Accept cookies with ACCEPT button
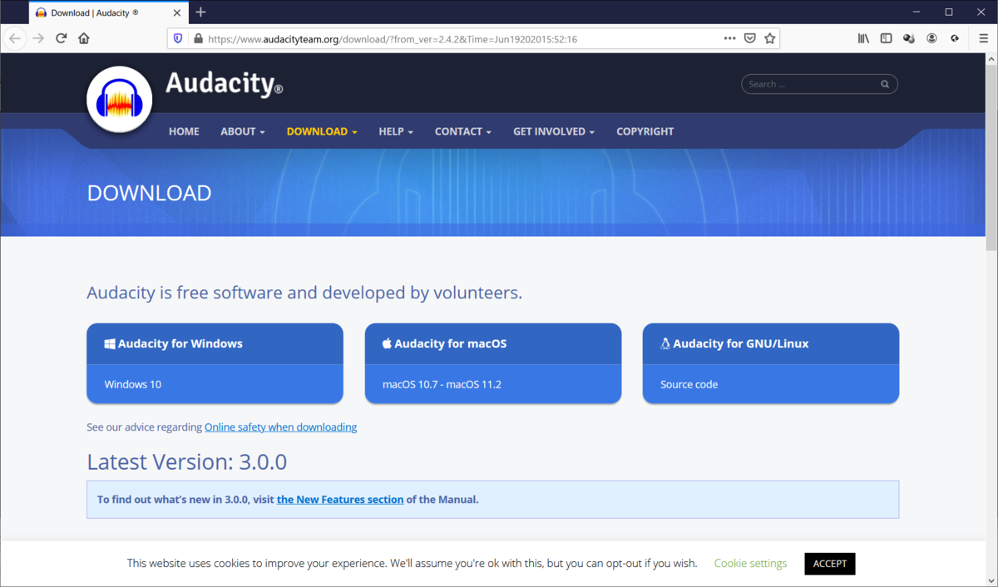Viewport: 998px width, 587px height. pyautogui.click(x=830, y=564)
